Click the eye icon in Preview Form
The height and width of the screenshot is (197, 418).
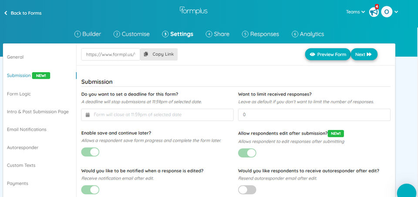pos(312,54)
